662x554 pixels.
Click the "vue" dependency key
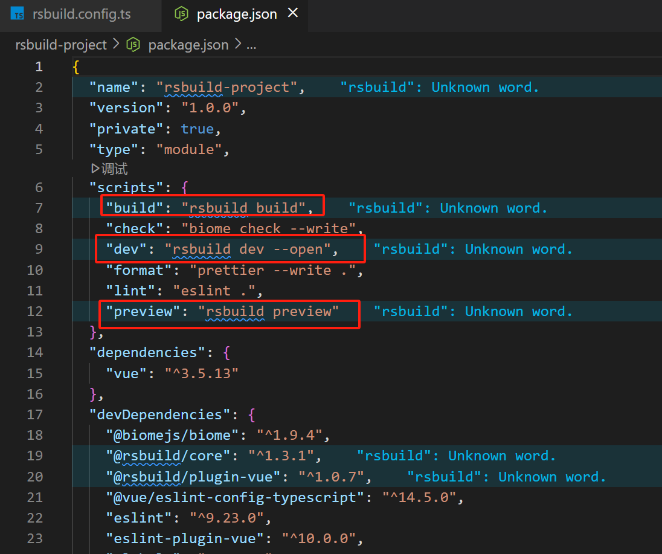click(127, 374)
